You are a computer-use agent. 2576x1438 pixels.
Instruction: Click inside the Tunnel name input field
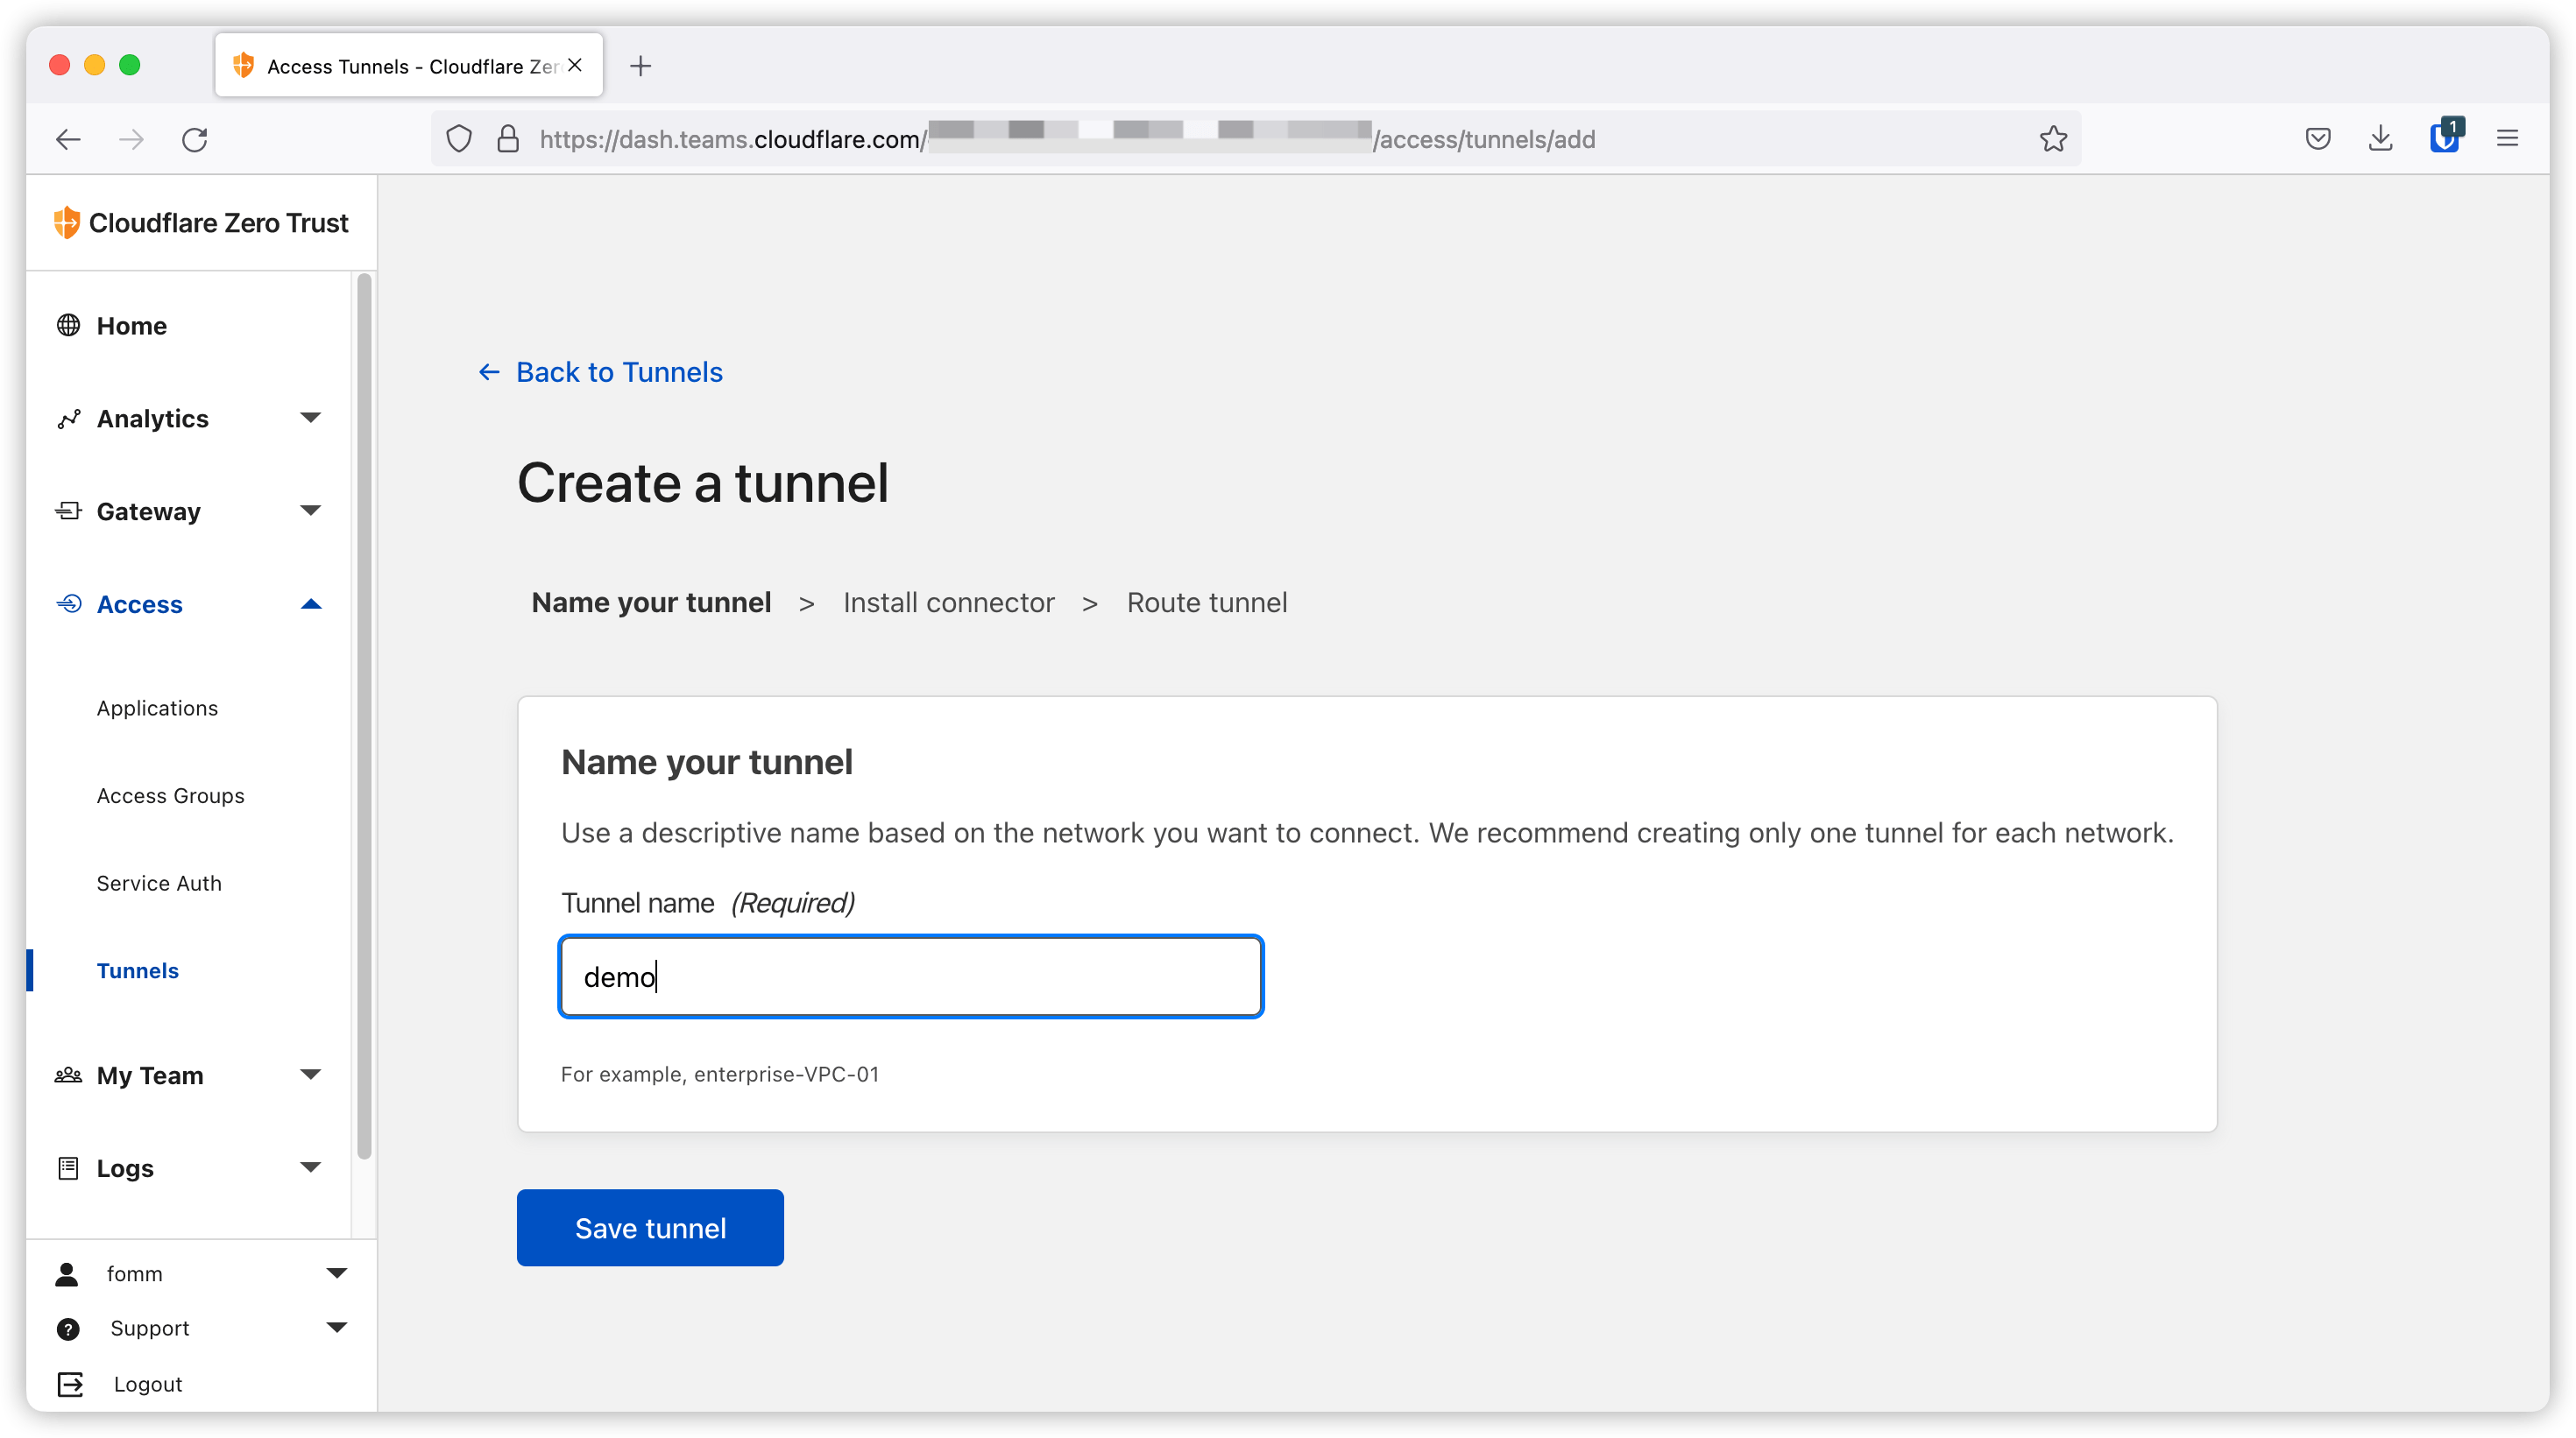coord(909,976)
